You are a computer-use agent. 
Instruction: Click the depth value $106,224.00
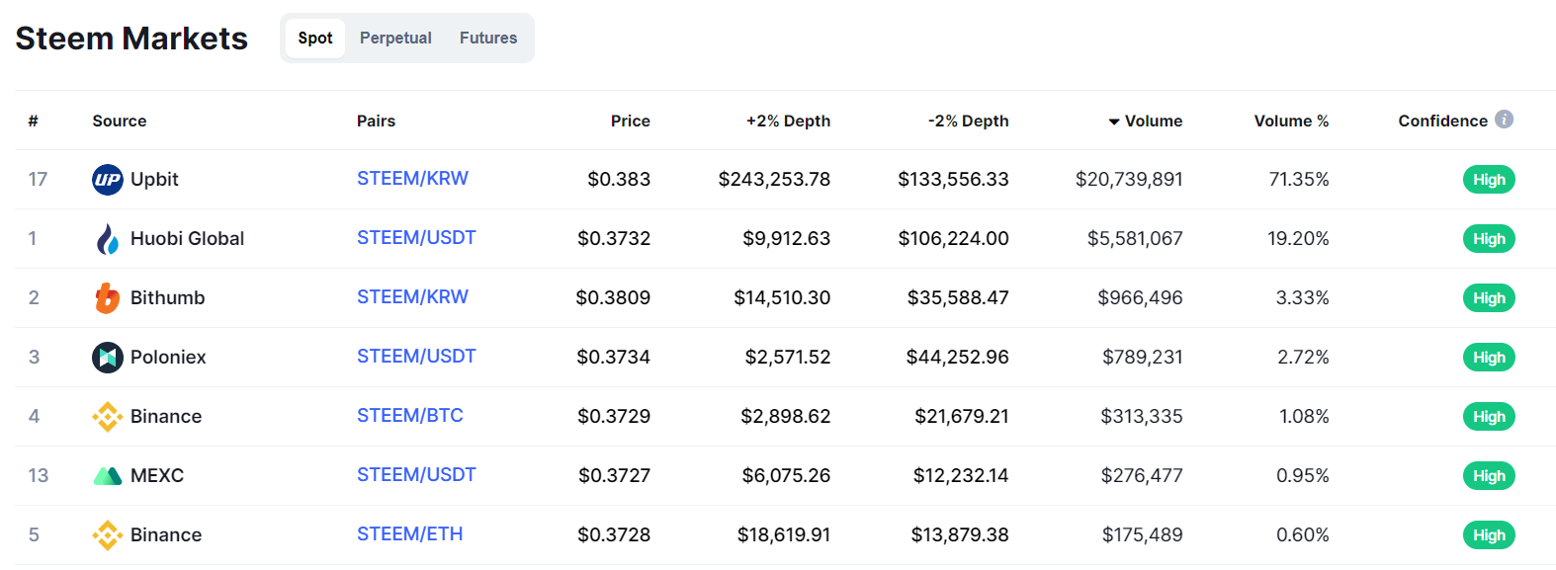tap(953, 239)
